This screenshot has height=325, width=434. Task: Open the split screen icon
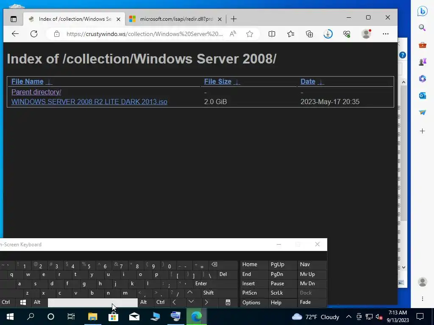272,34
